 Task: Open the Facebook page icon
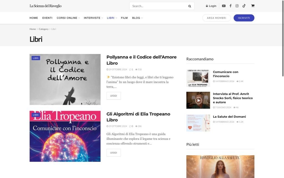[230, 6]
